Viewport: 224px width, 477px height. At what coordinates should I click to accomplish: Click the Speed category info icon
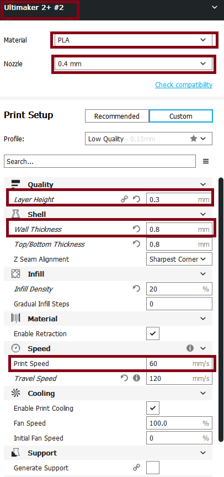[x=190, y=348]
